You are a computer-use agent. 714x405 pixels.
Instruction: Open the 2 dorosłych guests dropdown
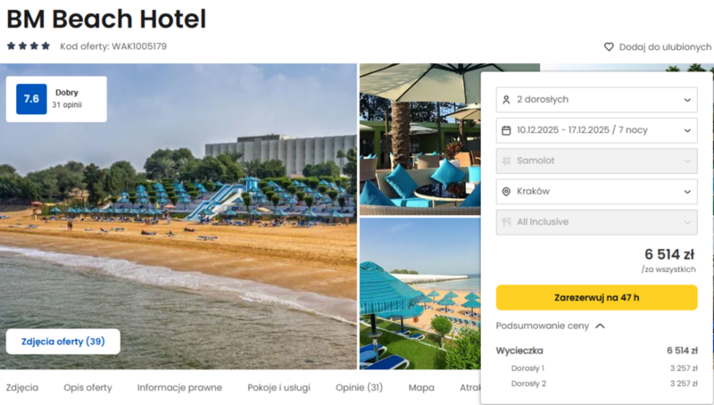tap(596, 100)
